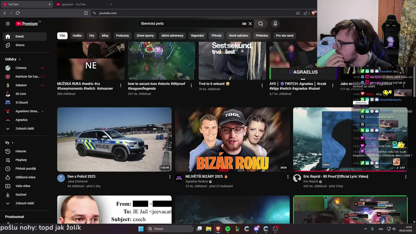
Task: Select the Vše filter chip
Action: click(62, 35)
